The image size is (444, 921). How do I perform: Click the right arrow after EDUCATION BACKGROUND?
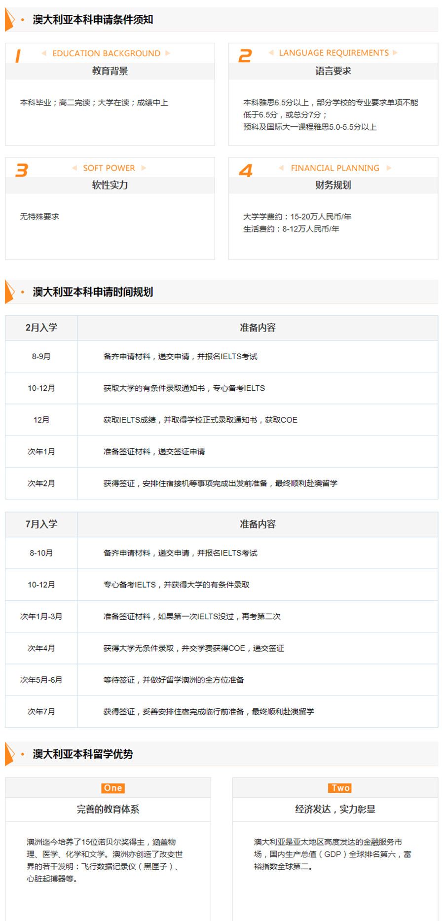point(168,53)
